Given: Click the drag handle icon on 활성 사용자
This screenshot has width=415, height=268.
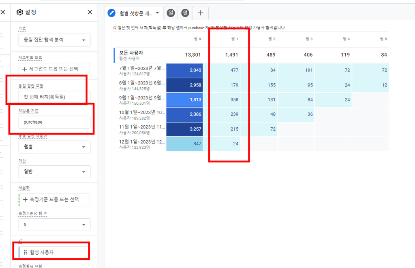Looking at the screenshot, I should click(x=26, y=252).
